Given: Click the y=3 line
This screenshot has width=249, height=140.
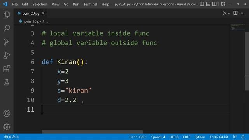Looking at the screenshot, I should pyautogui.click(x=63, y=81).
